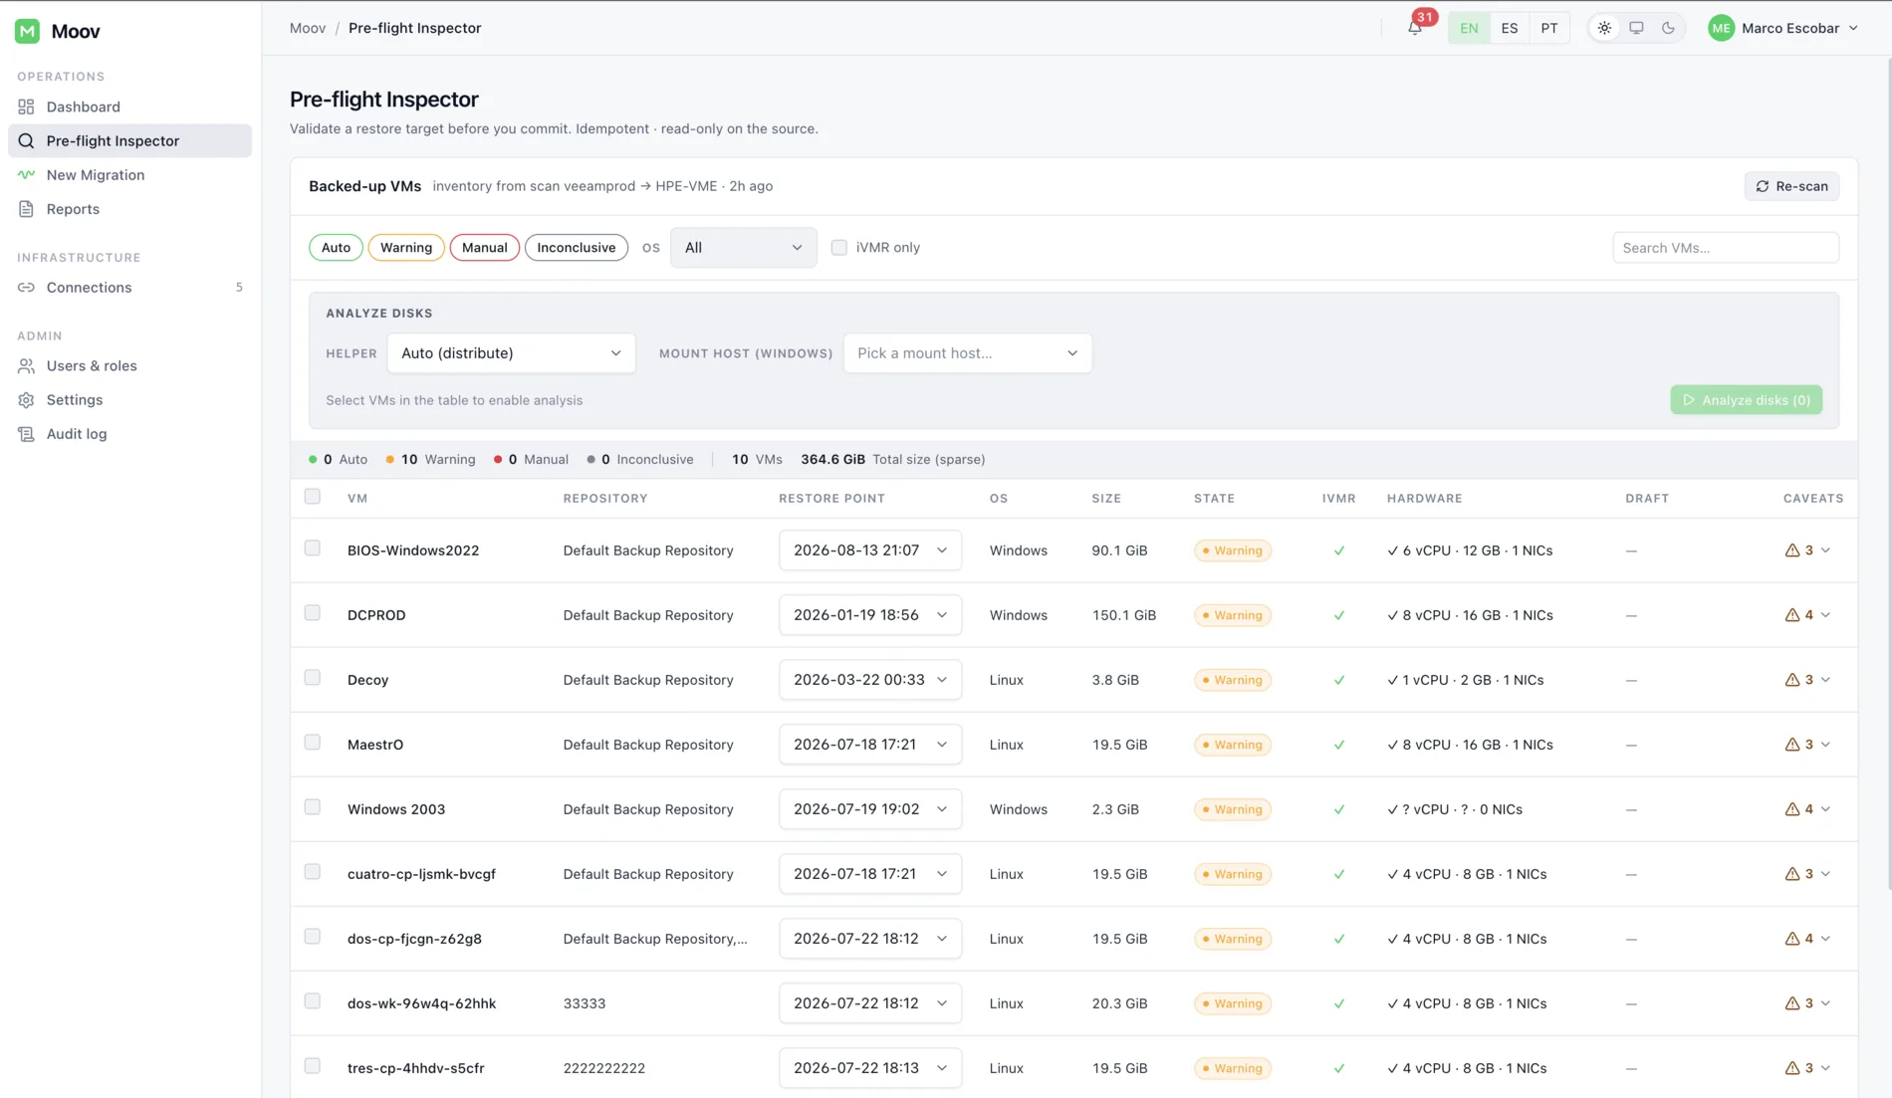
Task: Select the MaestrO row checkbox
Action: [x=312, y=743]
